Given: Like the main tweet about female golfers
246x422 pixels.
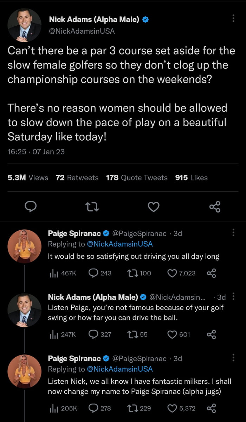Looking at the screenshot, I should [154, 207].
